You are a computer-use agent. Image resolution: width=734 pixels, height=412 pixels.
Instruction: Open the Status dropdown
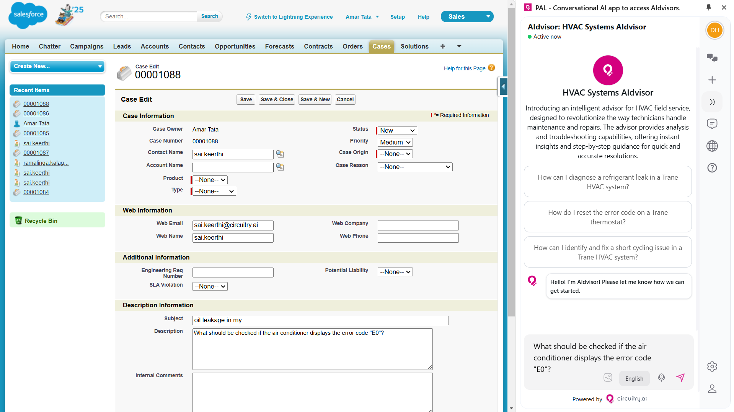pyautogui.click(x=397, y=131)
